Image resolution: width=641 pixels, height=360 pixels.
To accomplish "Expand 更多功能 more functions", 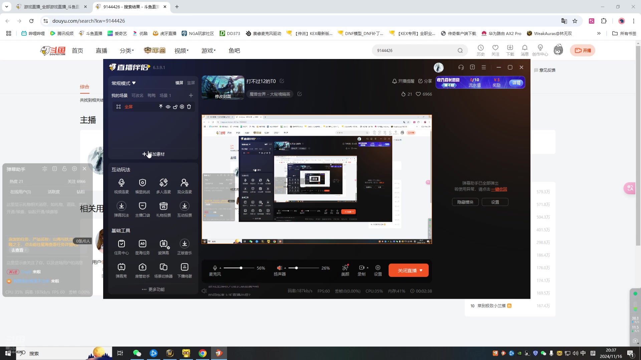I will (153, 289).
